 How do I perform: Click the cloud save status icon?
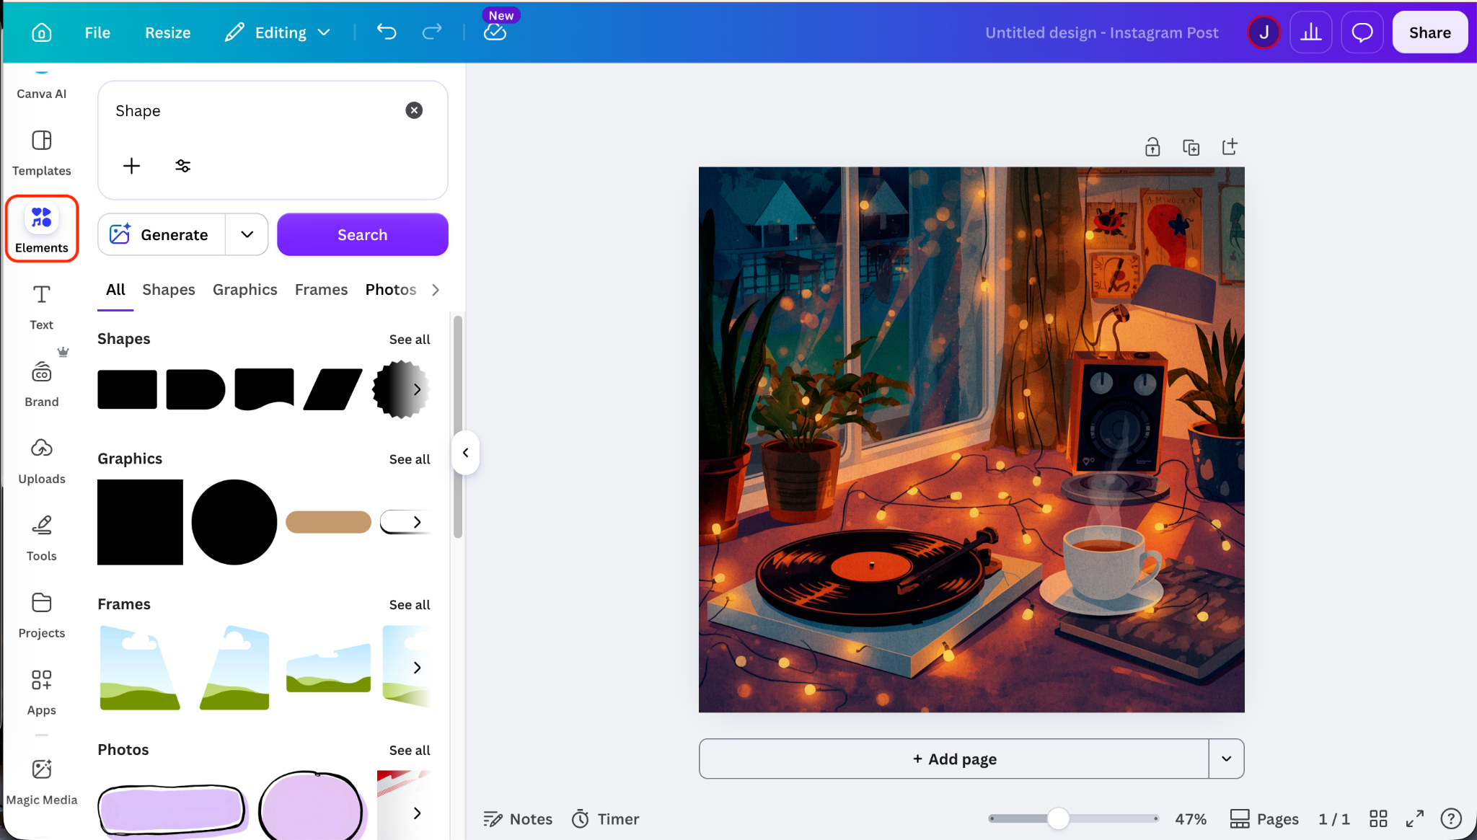pos(495,32)
